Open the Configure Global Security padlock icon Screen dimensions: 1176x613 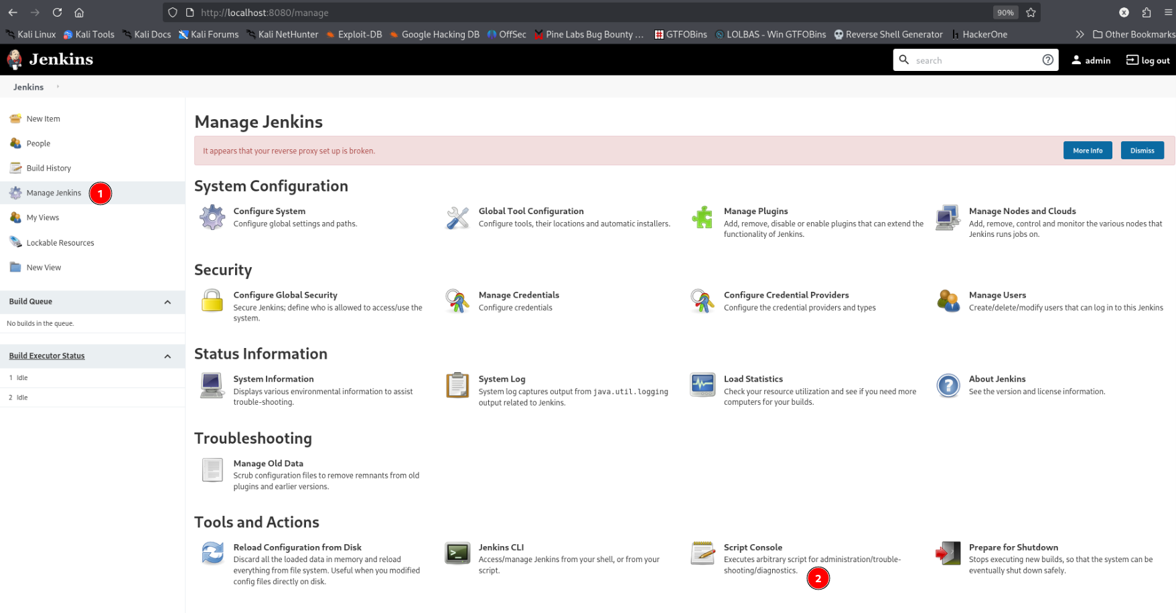click(x=212, y=301)
